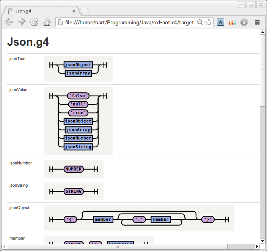
Task: Click horizontal scrollbar right arrow
Action: (x=257, y=246)
